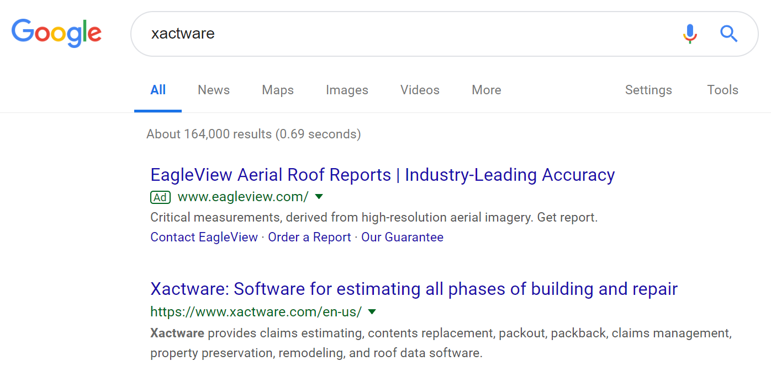Open the search Tools options

[722, 90]
